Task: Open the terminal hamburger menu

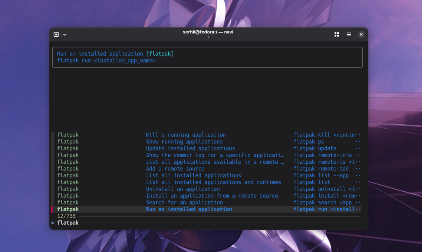Action: click(x=349, y=35)
